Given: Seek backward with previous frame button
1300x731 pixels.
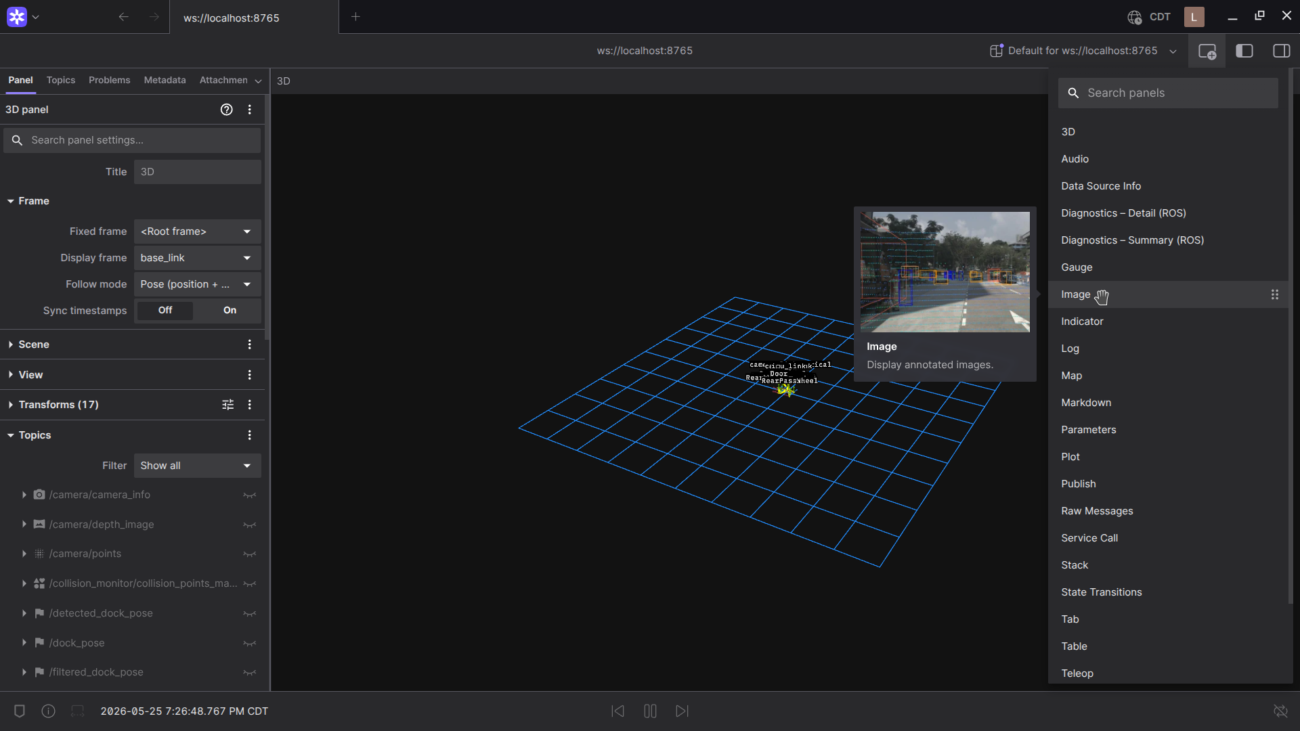Looking at the screenshot, I should coord(617,711).
